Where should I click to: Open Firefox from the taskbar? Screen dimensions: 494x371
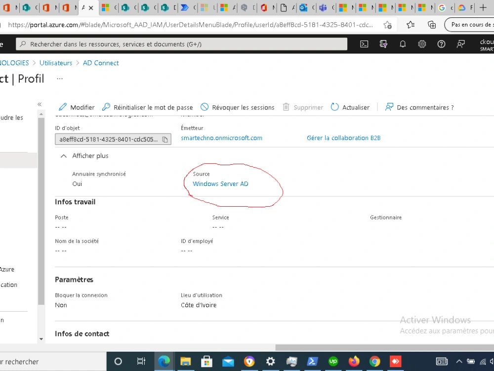point(354,362)
